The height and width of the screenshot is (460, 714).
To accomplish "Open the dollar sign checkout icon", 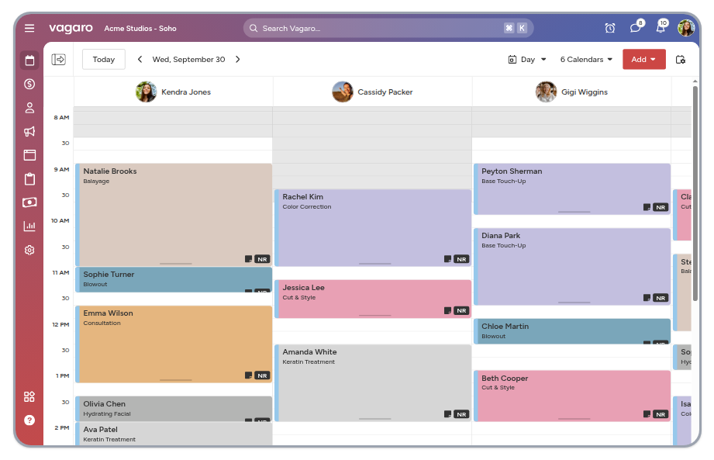I will (x=29, y=84).
